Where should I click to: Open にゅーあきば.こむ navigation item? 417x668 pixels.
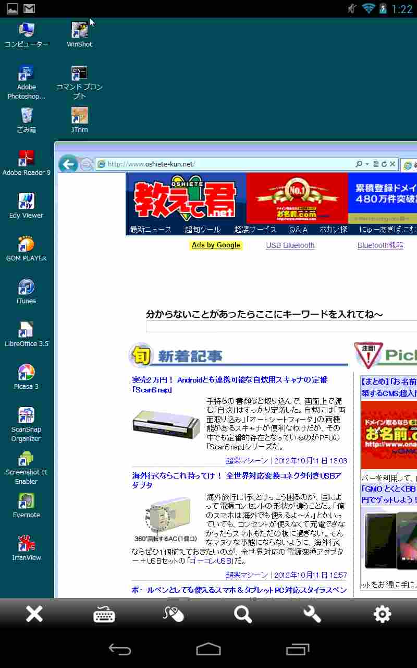coord(388,230)
